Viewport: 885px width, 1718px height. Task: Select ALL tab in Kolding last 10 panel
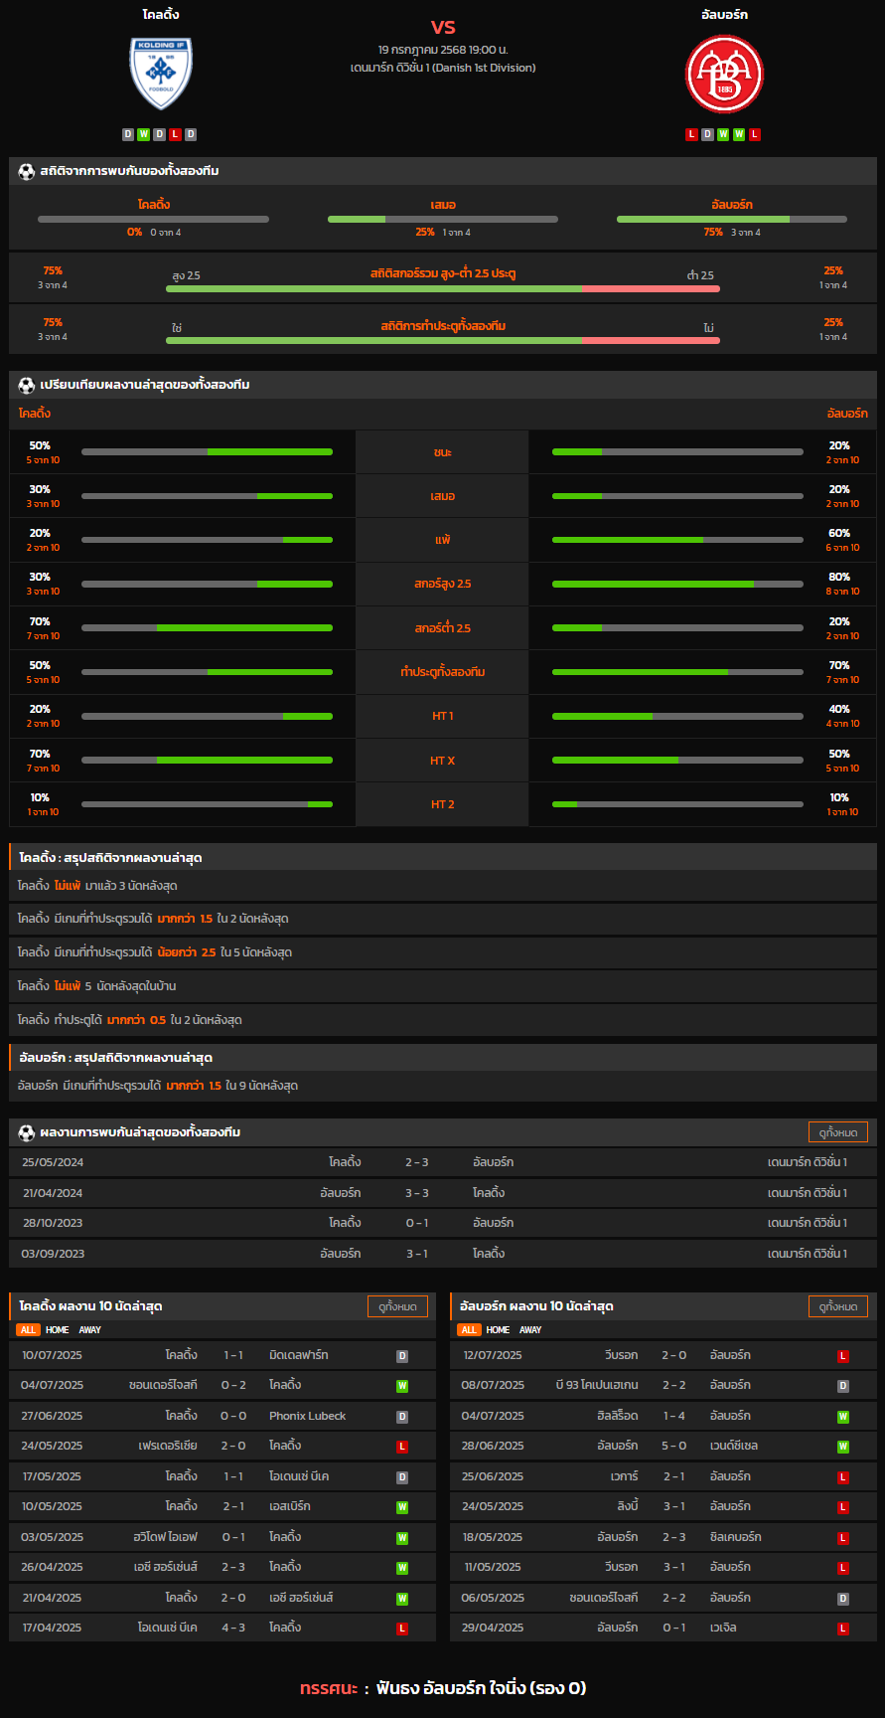tap(28, 1329)
